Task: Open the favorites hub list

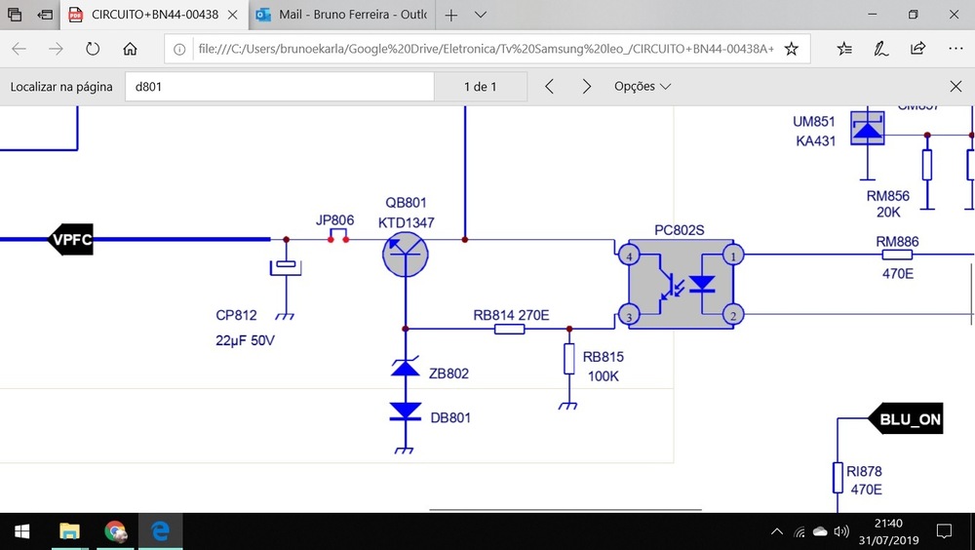Action: click(x=844, y=49)
